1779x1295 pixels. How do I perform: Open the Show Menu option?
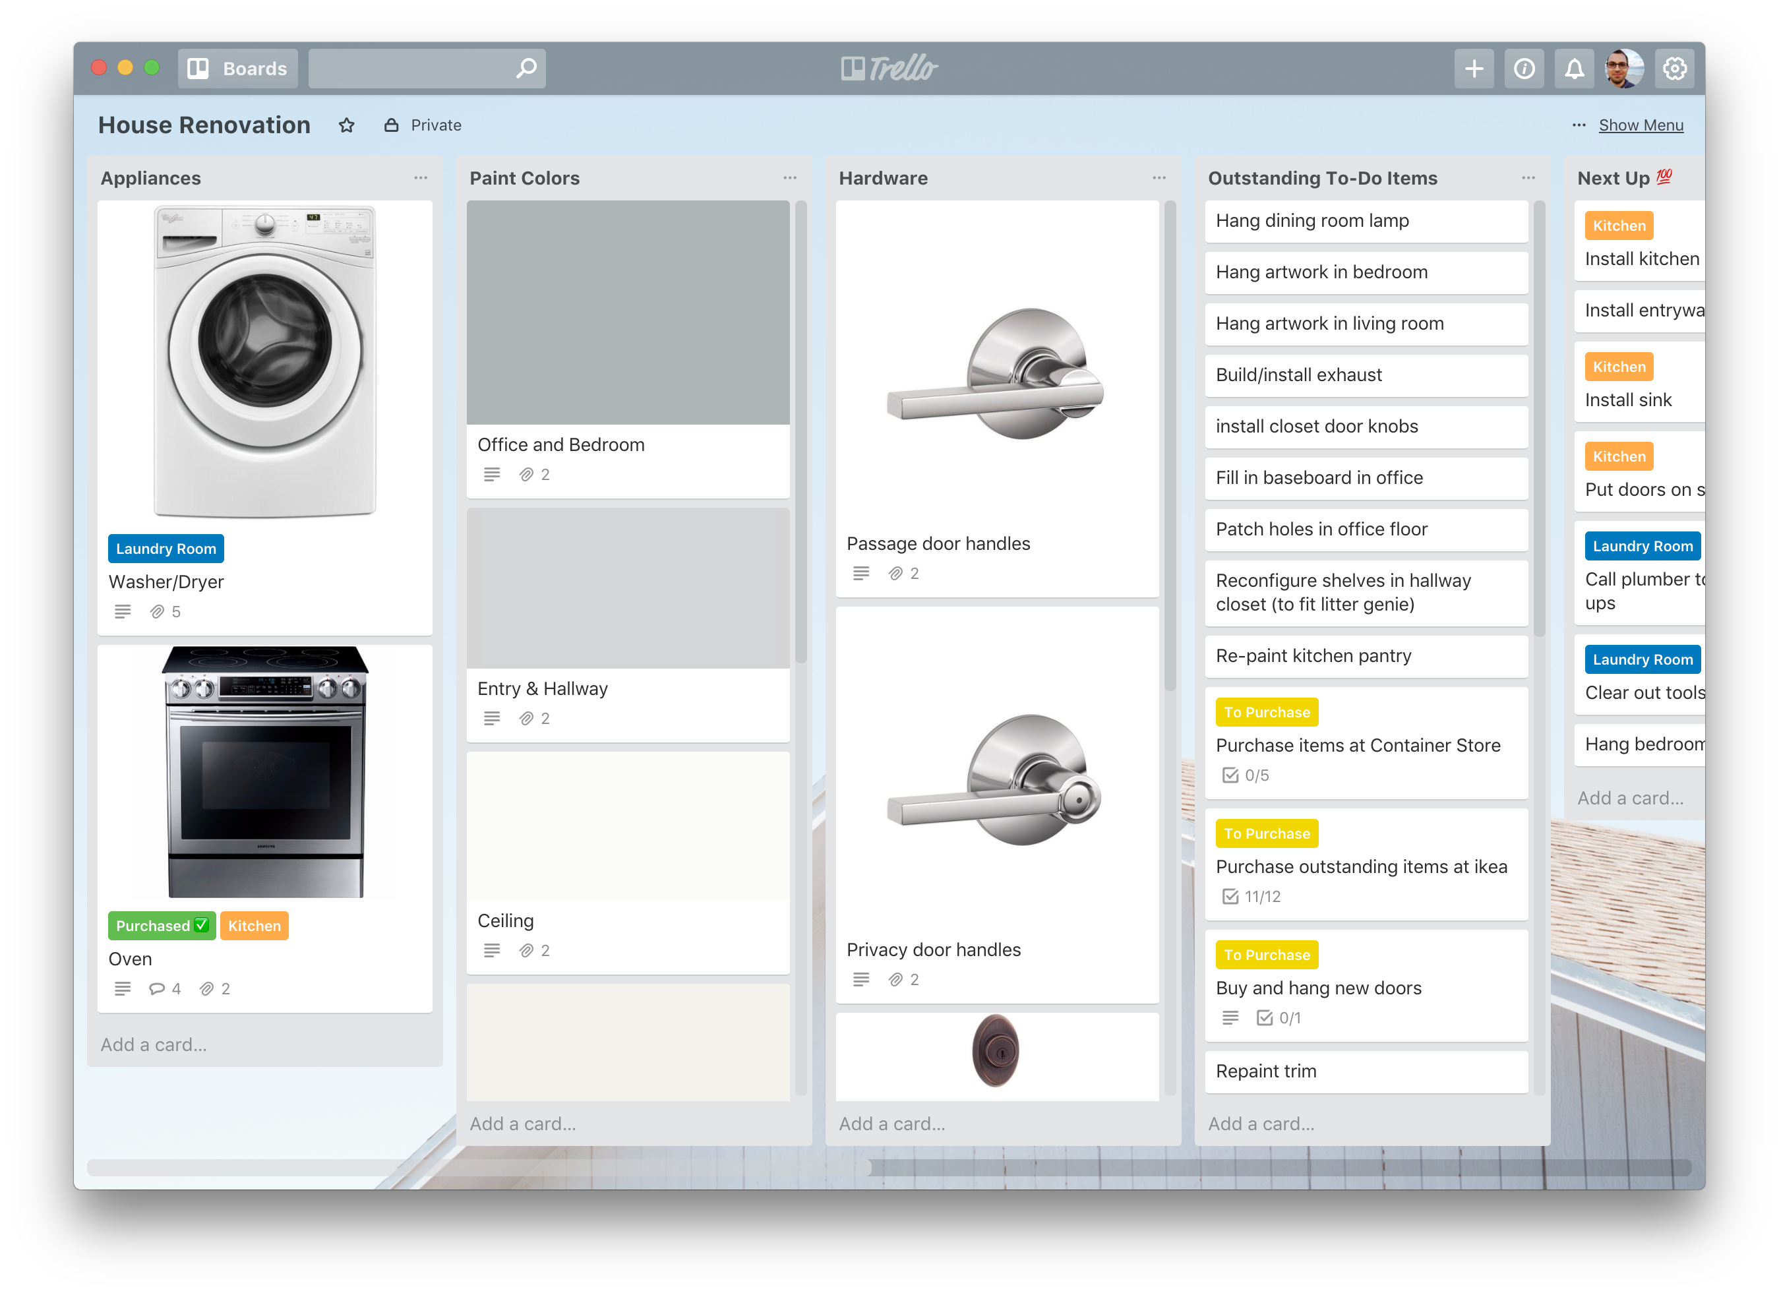point(1641,124)
